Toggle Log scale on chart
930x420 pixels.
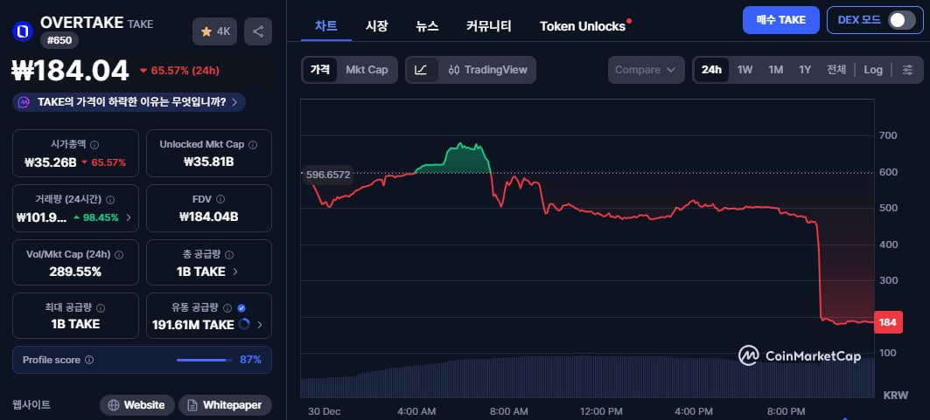(x=873, y=70)
